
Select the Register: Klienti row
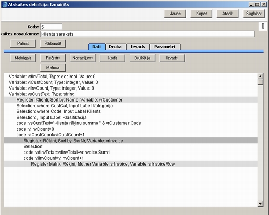coord(131,100)
